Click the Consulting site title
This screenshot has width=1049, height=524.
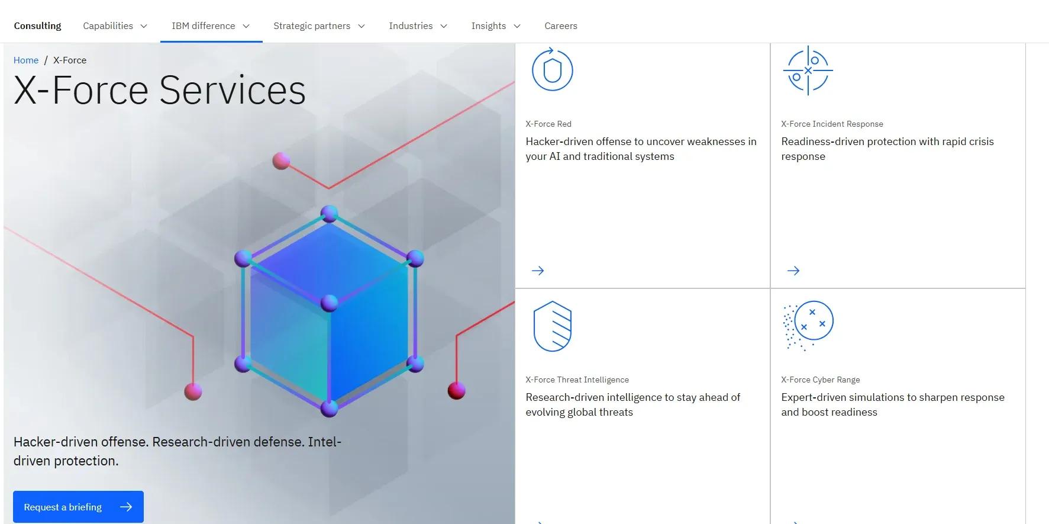coord(37,26)
